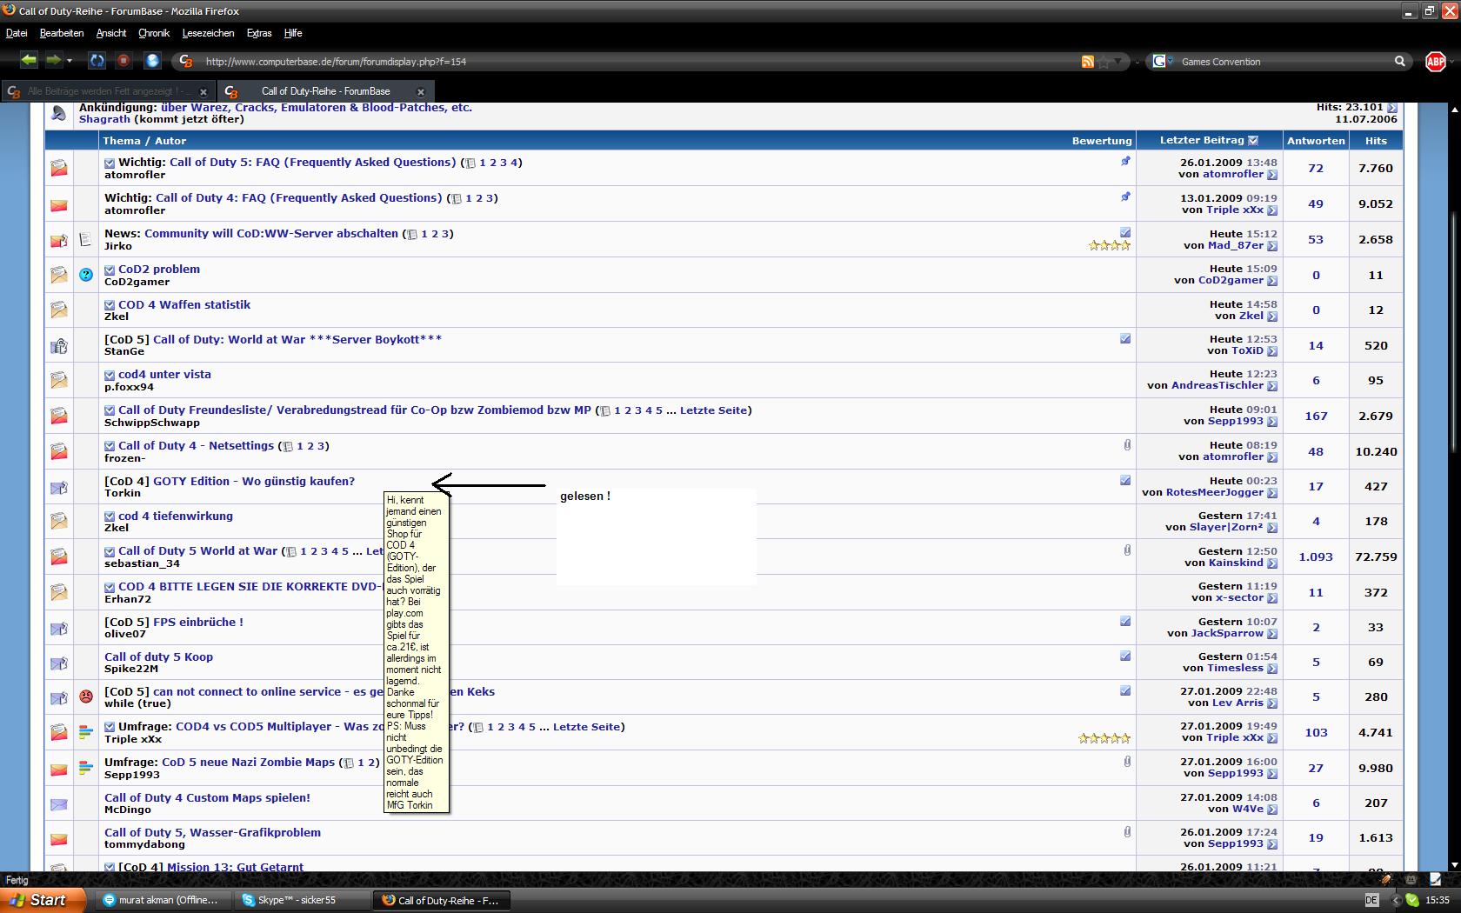Open the home page globe button
Viewport: 1461px width, 913px height.
tap(152, 61)
